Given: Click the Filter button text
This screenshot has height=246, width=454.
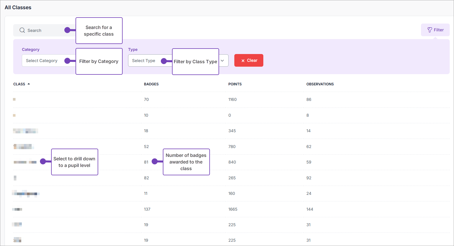Looking at the screenshot, I should 438,30.
